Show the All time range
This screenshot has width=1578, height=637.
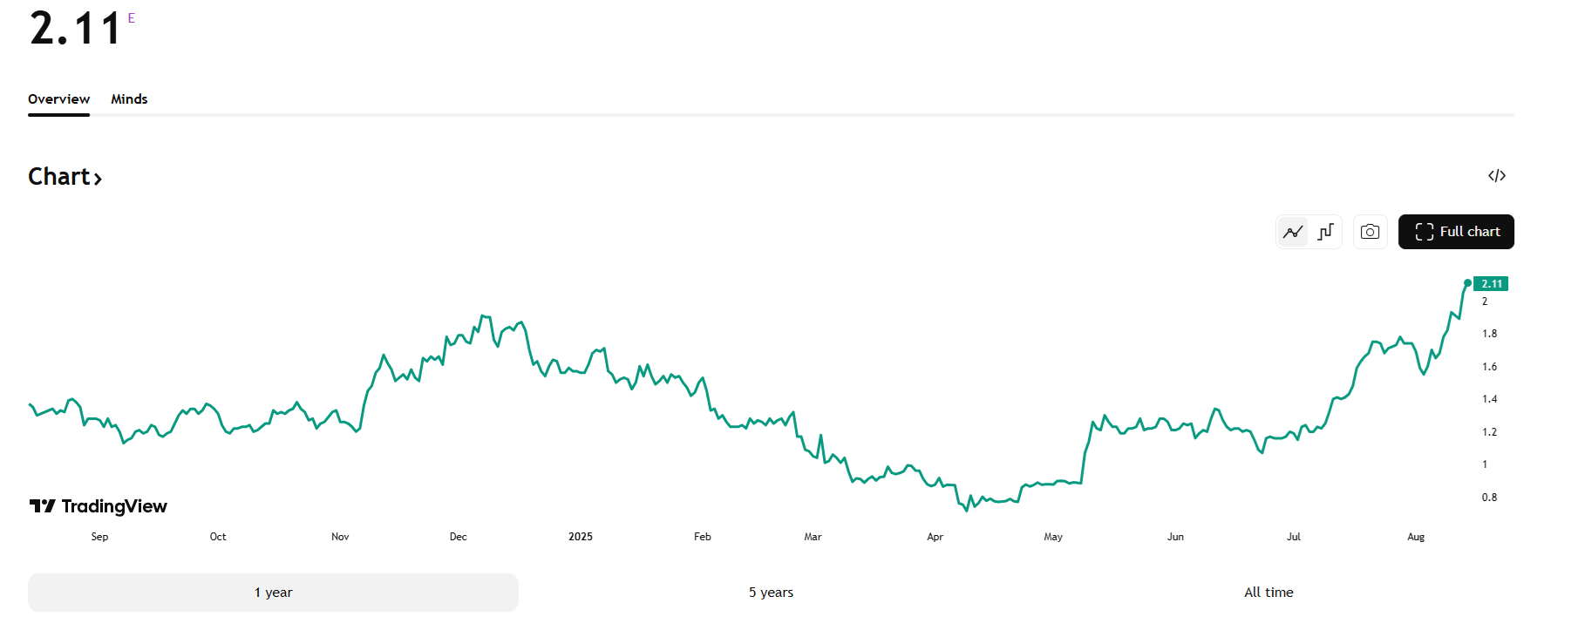[1269, 593]
